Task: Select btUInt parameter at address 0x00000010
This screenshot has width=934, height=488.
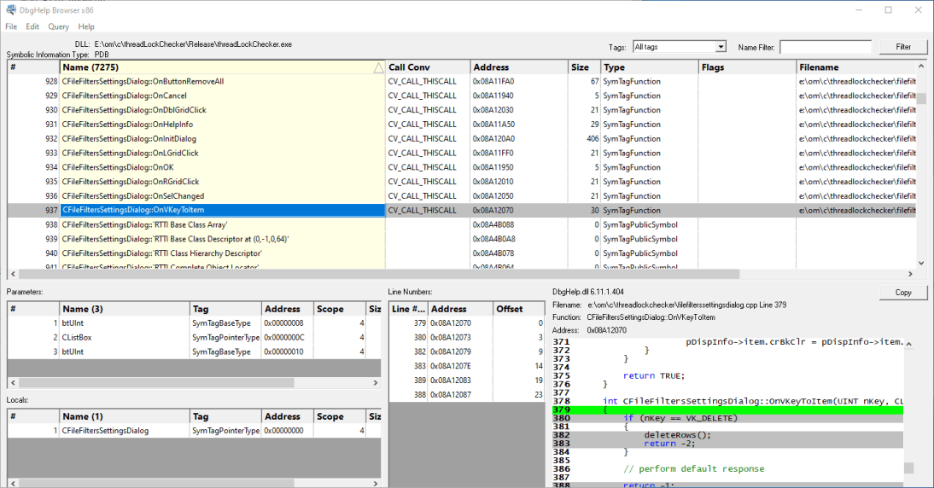Action: [x=194, y=351]
